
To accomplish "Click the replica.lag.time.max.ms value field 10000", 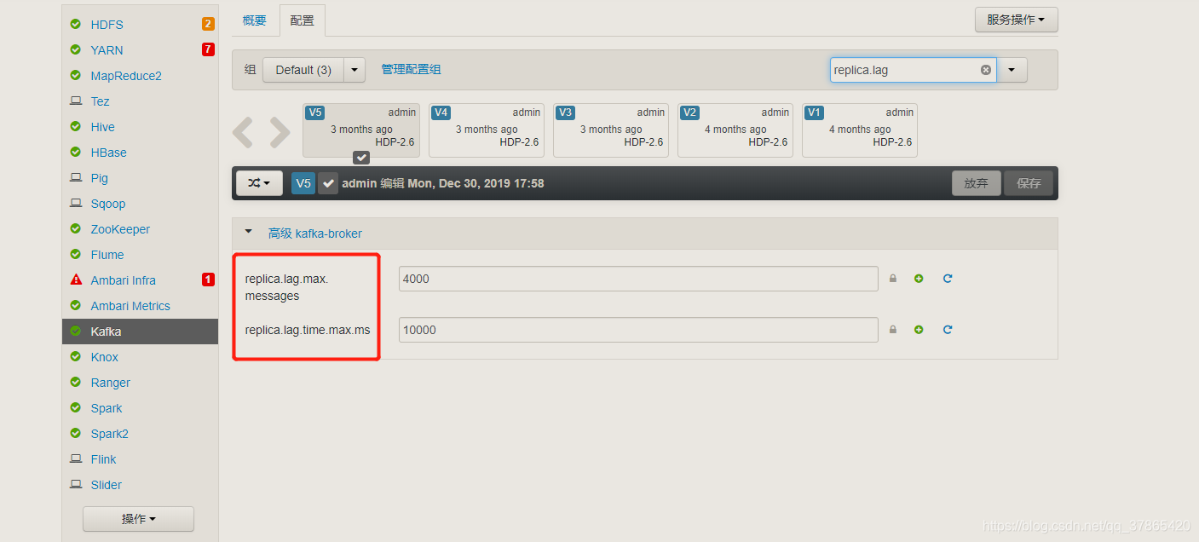I will point(638,330).
